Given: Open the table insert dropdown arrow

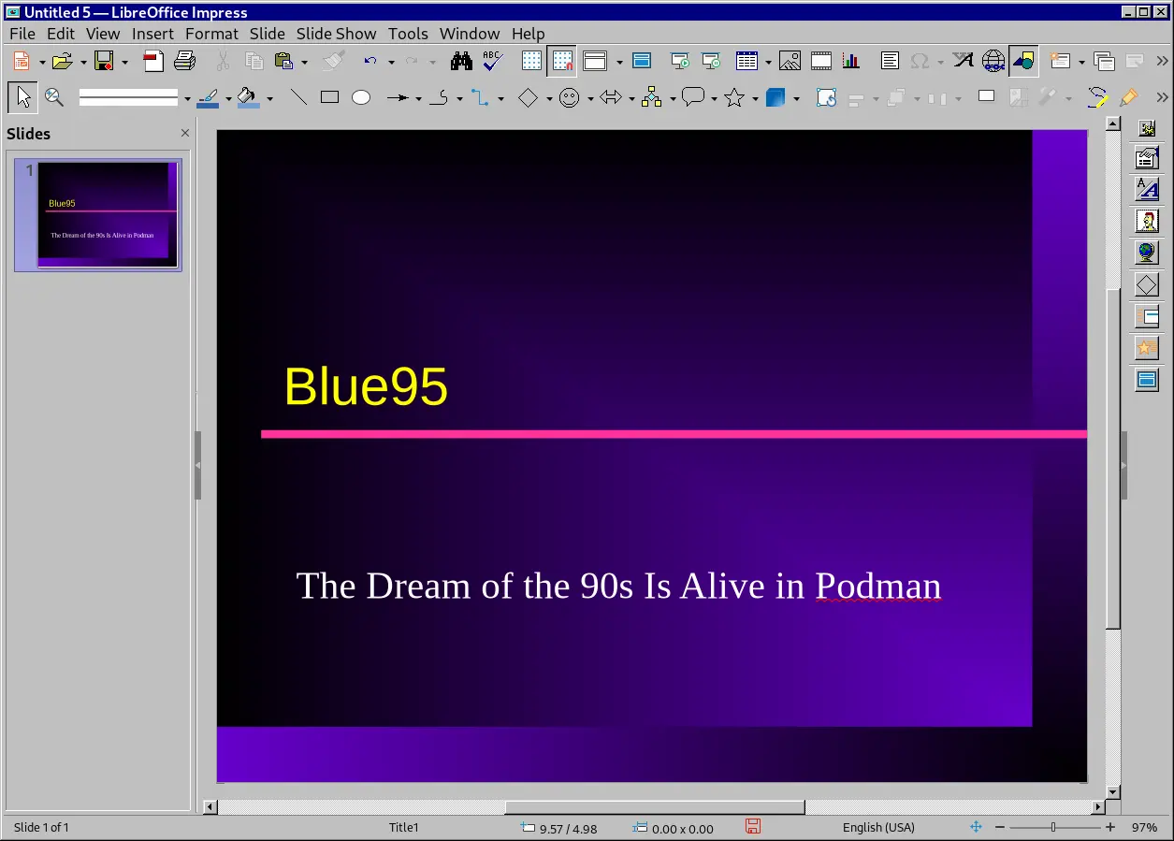Looking at the screenshot, I should [x=768, y=63].
